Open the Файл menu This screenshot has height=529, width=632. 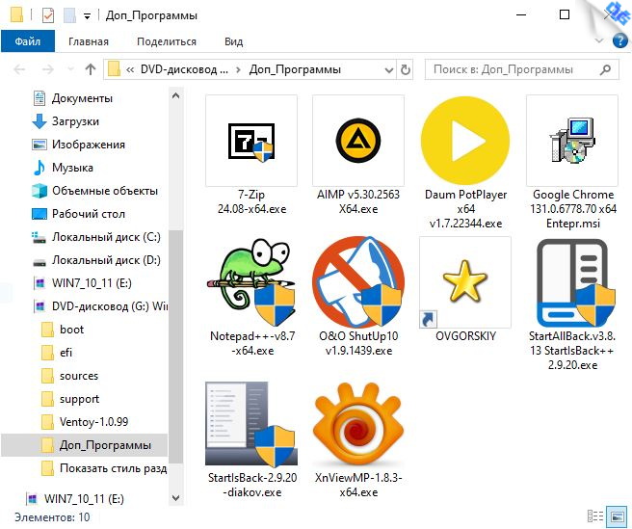[28, 41]
